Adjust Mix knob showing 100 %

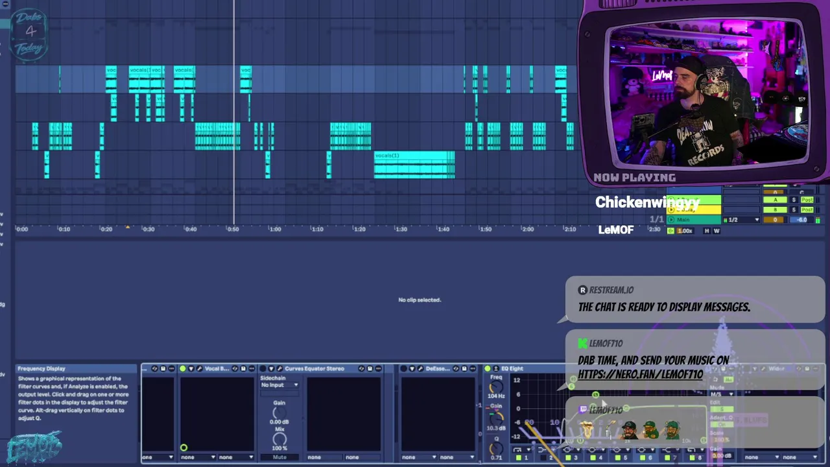point(279,439)
